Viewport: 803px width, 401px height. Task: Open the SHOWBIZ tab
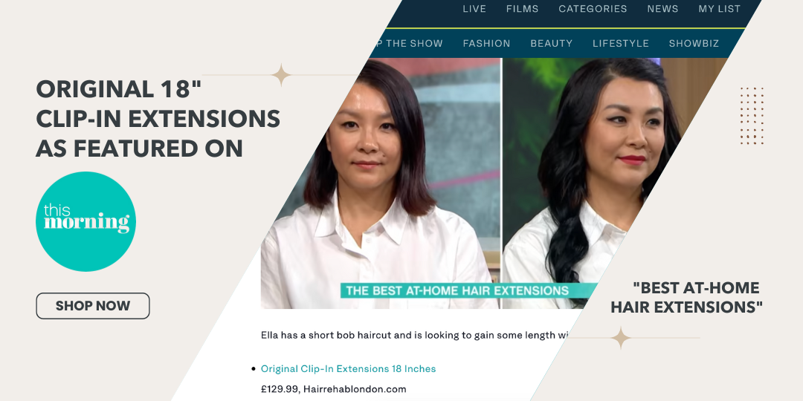(694, 44)
